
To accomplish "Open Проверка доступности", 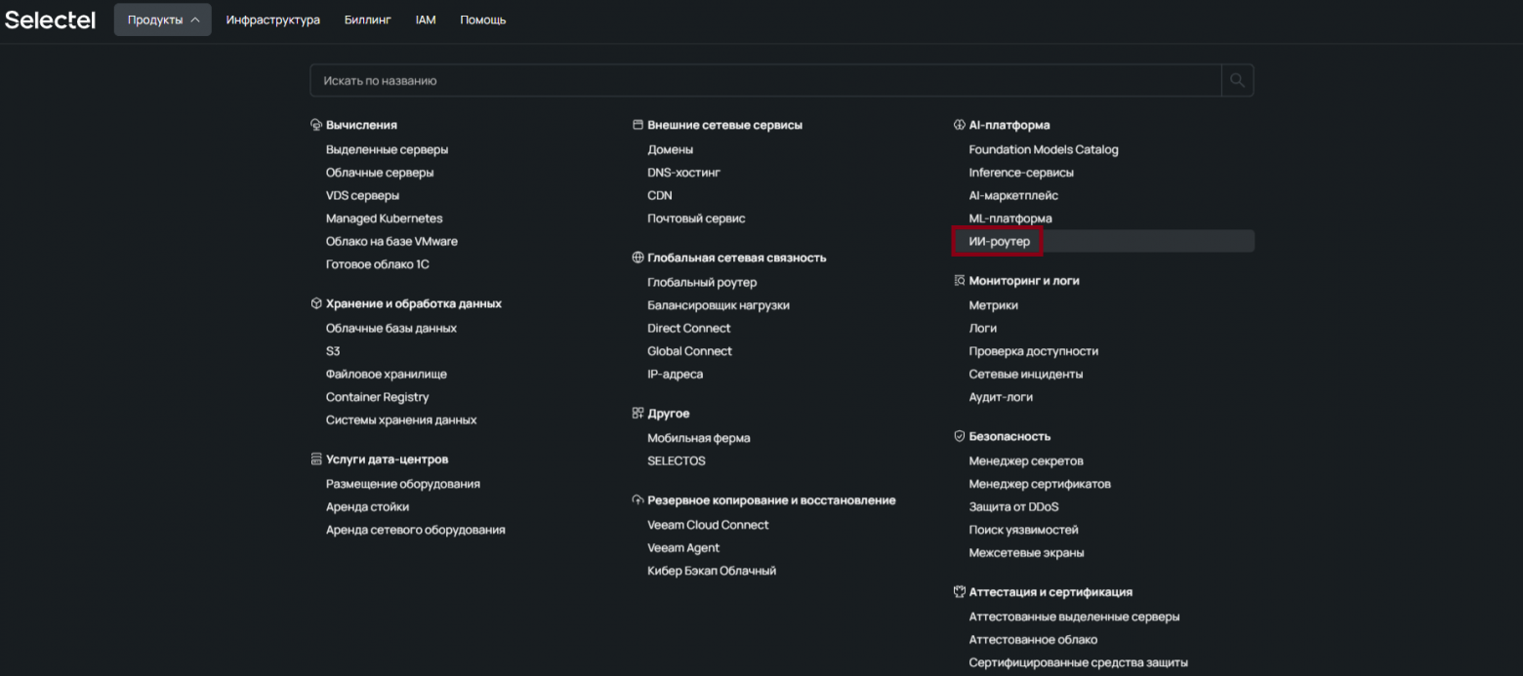I will pyautogui.click(x=1033, y=351).
